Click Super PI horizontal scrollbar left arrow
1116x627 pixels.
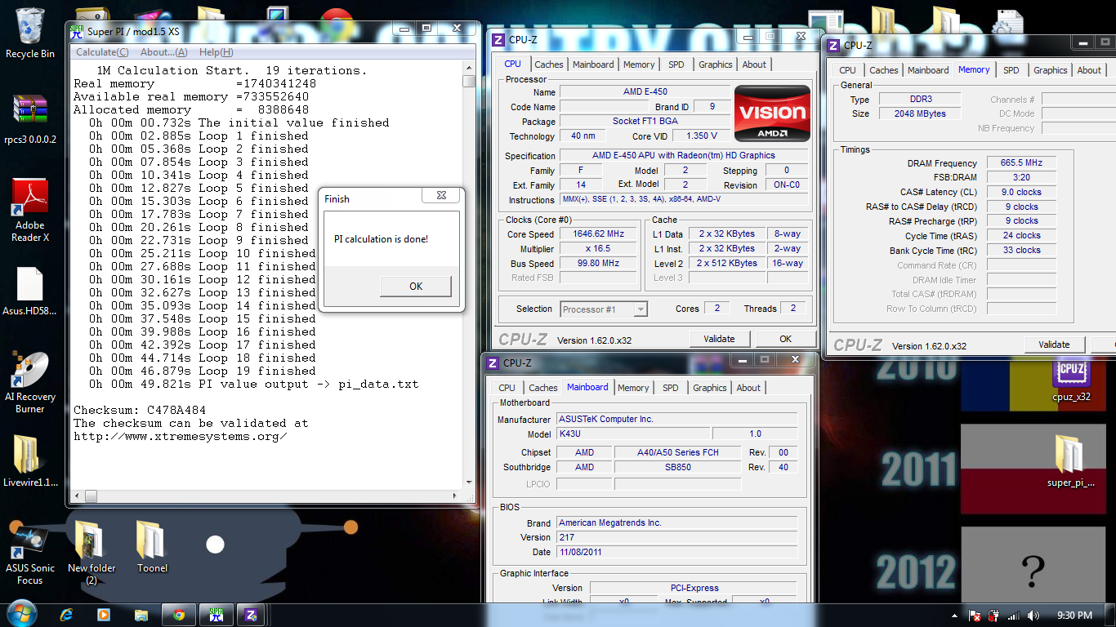[78, 496]
